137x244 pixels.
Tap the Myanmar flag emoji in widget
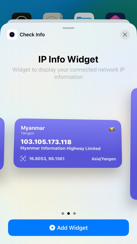(112, 129)
